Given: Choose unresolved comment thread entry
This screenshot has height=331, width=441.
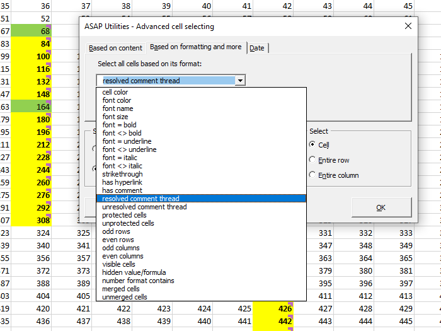Looking at the screenshot, I should pyautogui.click(x=201, y=207).
